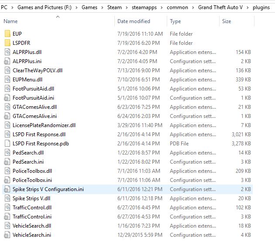
Task: Select the ClearTheWayPOLV.dll file icon
Action: point(7,70)
